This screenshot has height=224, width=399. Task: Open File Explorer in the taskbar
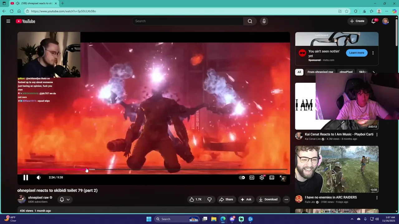point(214,219)
